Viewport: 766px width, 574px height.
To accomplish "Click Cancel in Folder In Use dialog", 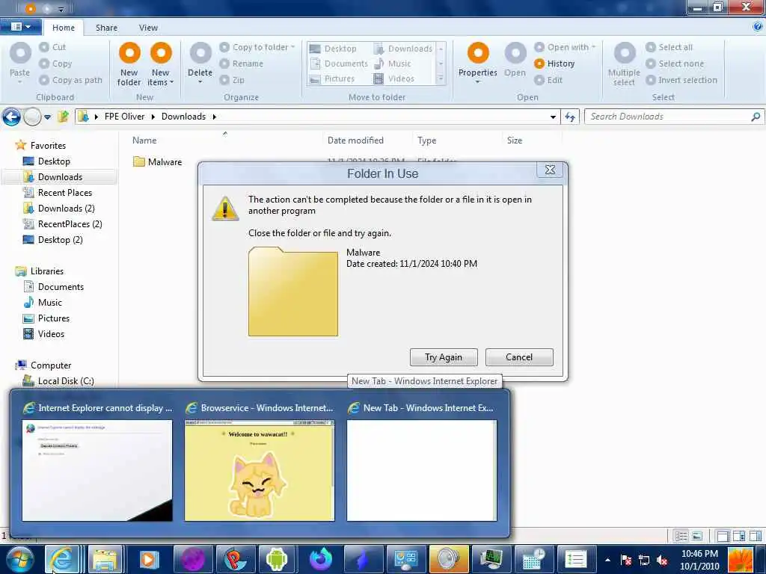I will click(519, 357).
